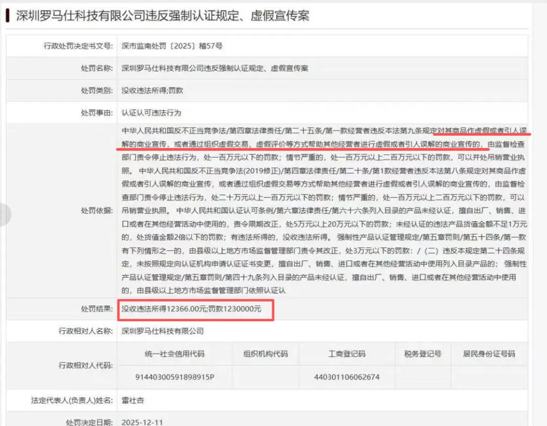The image size is (547, 426).
Task: Click party name value 深圳罗马仕科技有限公司
Action: coord(163,331)
